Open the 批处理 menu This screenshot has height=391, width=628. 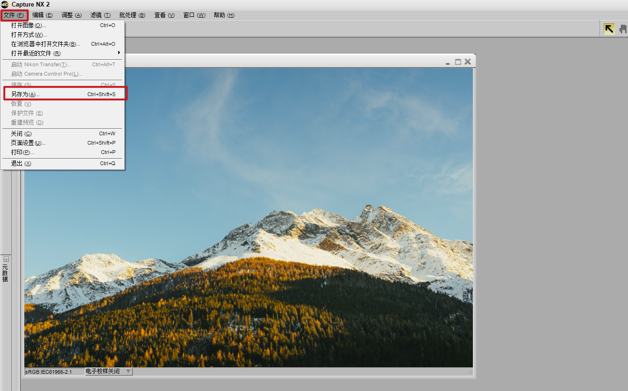coord(132,15)
